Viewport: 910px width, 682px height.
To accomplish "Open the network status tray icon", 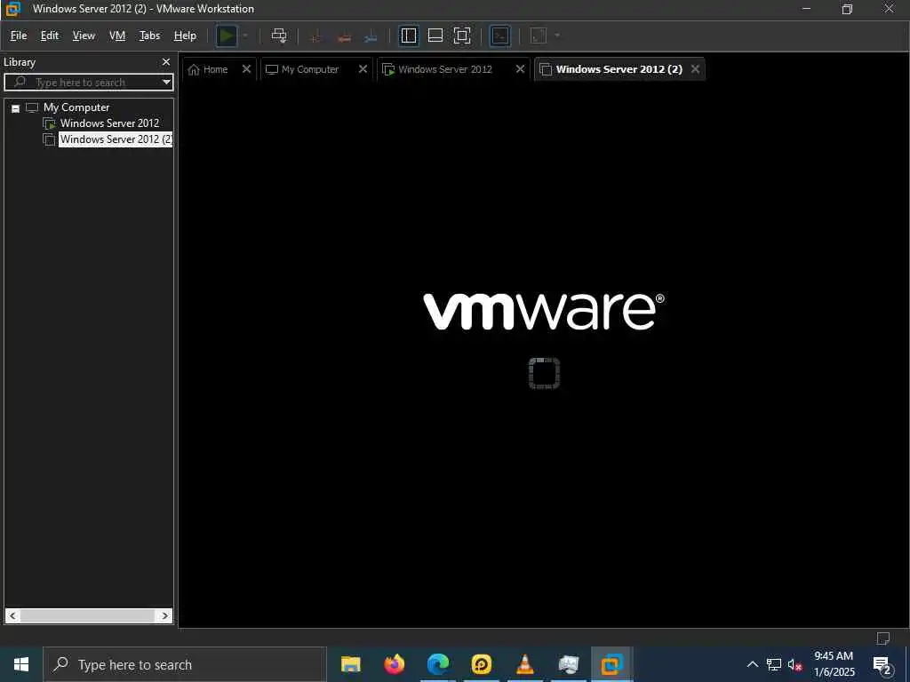I will coord(774,664).
